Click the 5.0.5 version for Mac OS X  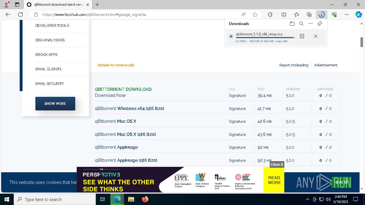point(290,122)
